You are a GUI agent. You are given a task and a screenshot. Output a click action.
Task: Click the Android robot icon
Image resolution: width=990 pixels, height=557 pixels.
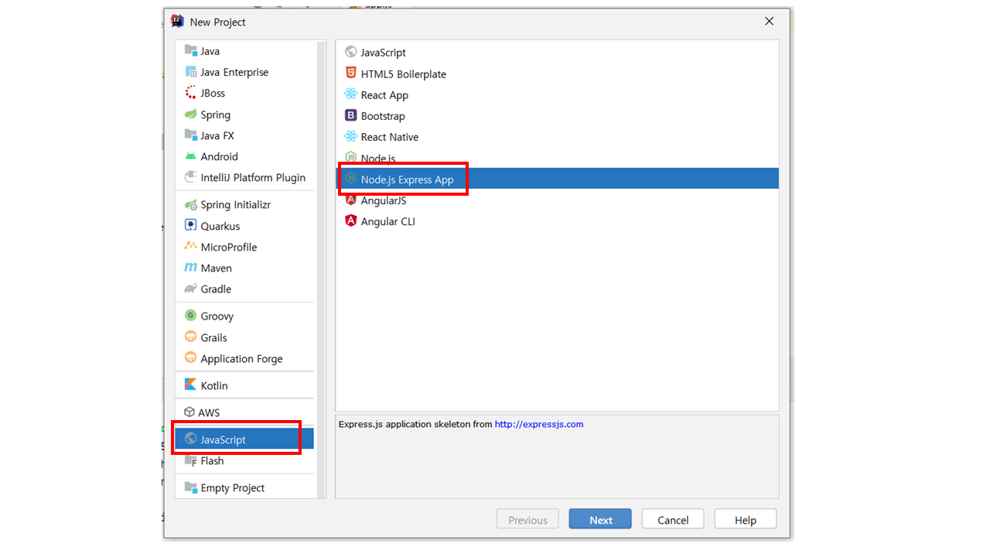pos(191,156)
